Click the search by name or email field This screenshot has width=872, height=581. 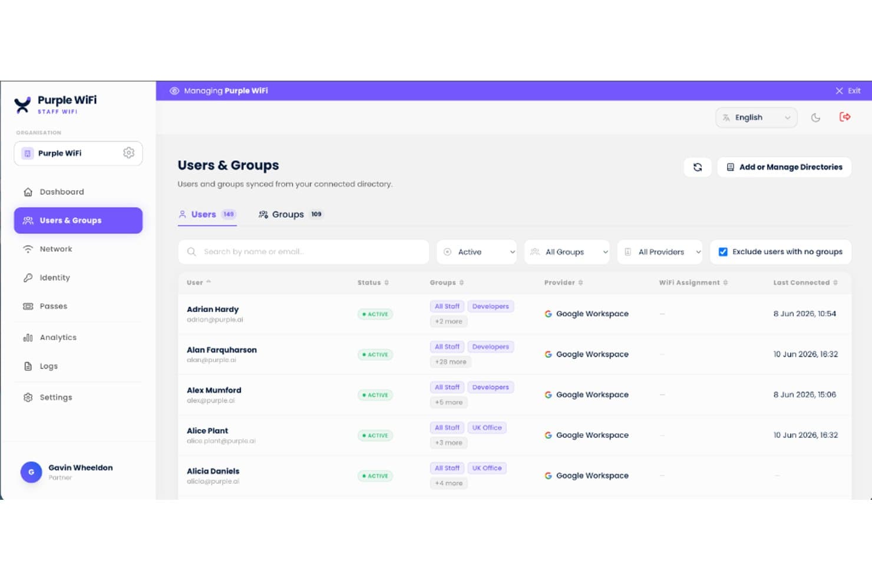(x=303, y=252)
